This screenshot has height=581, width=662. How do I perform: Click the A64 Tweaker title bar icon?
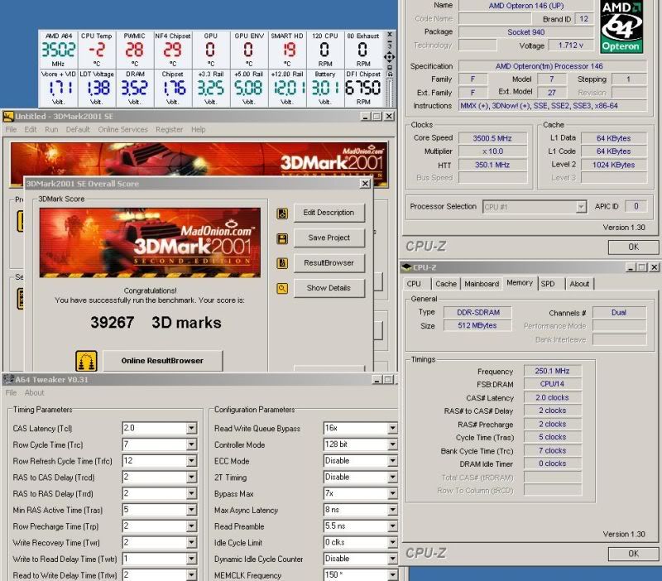(8, 379)
